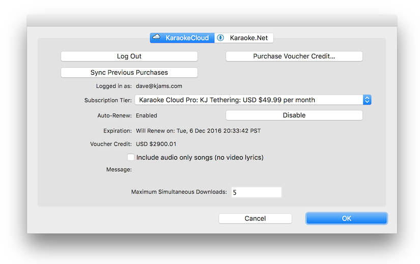
Task: Click the 'Maximum Simultaneous Downloads:' label
Action: [x=179, y=192]
